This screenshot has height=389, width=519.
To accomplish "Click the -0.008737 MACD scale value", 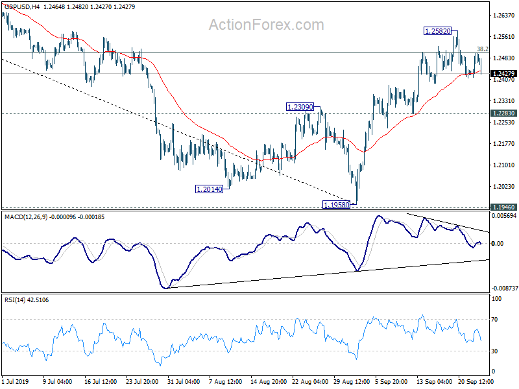I will tap(505, 289).
